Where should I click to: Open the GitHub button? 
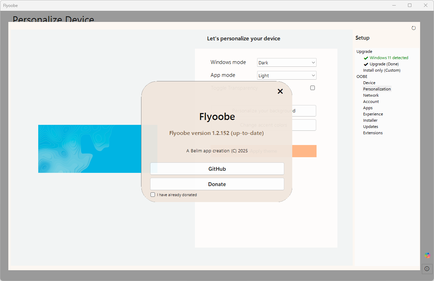click(x=217, y=169)
